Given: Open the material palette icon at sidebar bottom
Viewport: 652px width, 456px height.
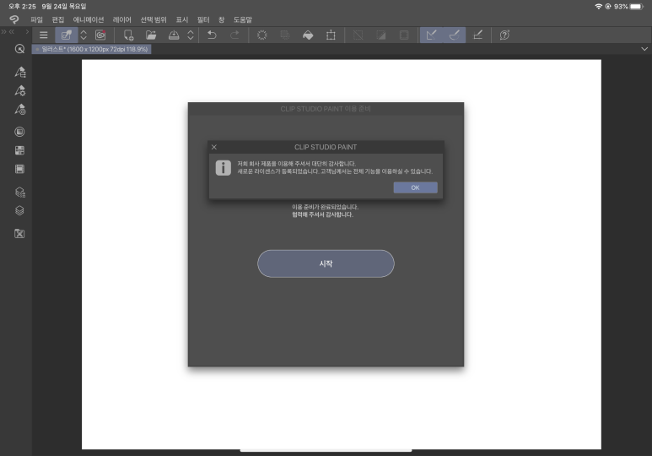Looking at the screenshot, I should [19, 234].
